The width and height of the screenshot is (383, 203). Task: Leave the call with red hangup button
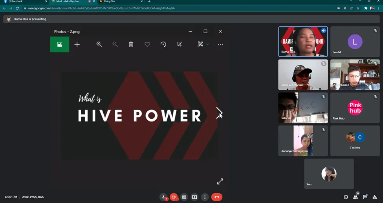click(217, 197)
